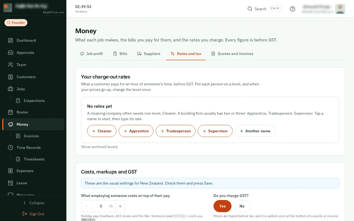Viewport: 354px width, 221px height.
Task: Add the Tradesperson rate level
Action: [176, 131]
